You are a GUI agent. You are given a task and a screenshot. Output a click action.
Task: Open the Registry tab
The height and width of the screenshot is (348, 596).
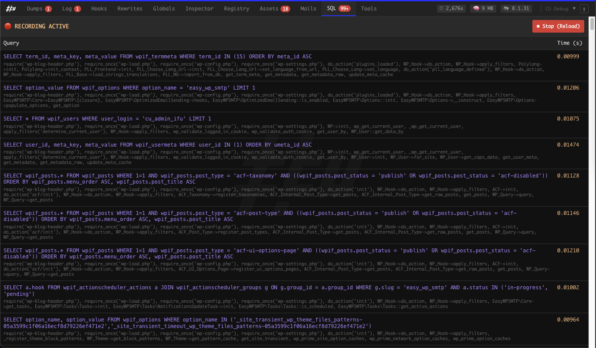[x=237, y=8]
